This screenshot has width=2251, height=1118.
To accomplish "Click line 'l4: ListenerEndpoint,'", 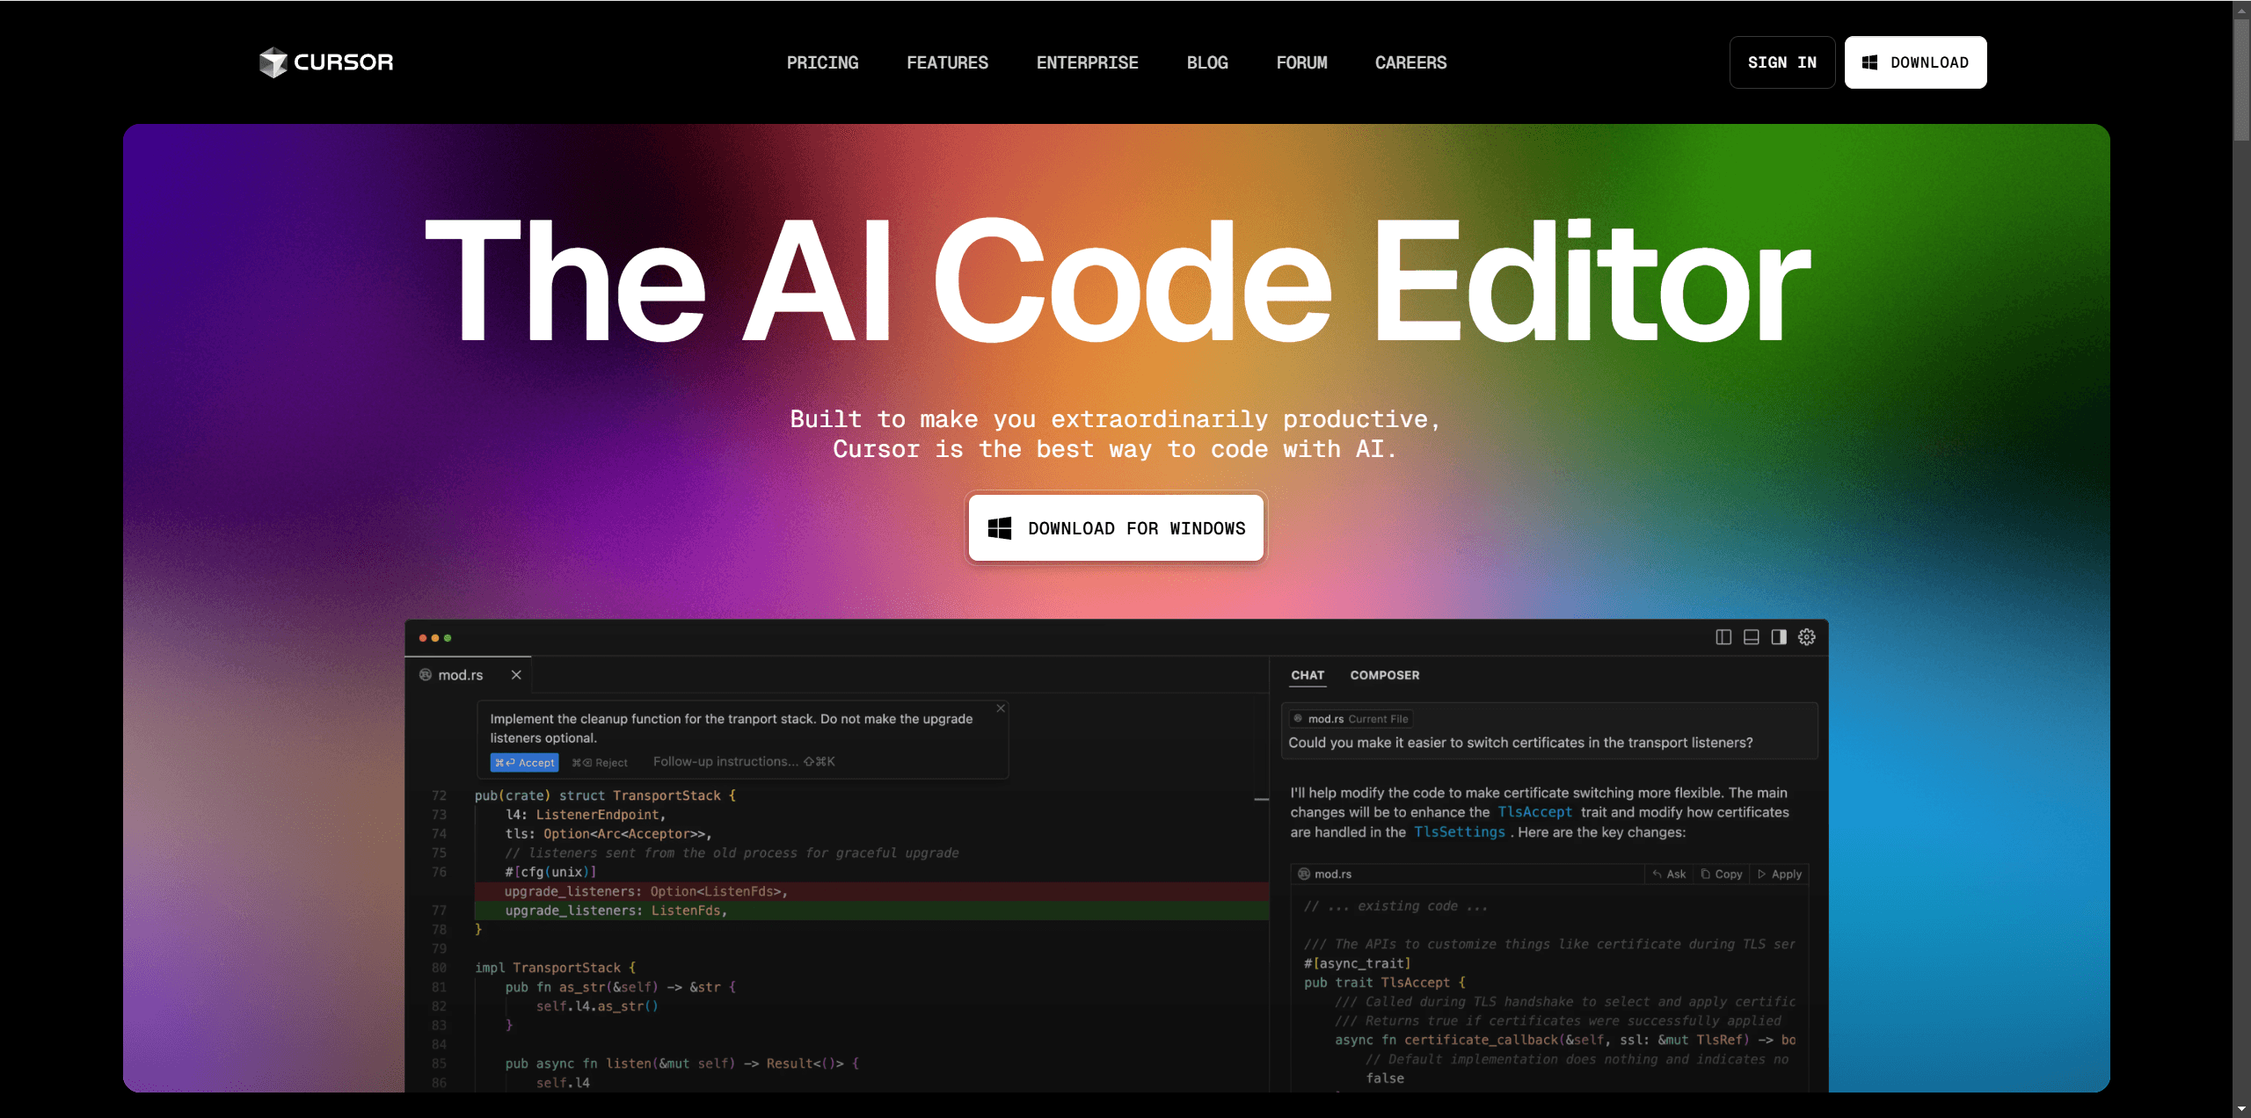I will coord(586,815).
